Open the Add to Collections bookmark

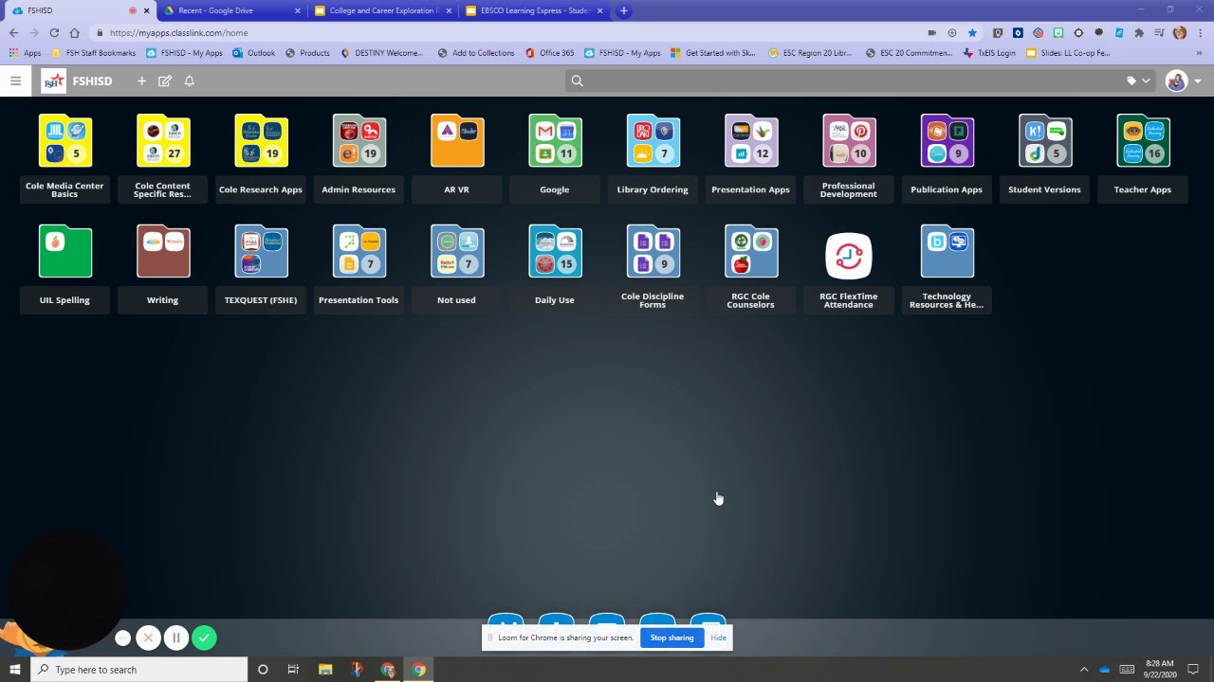click(476, 53)
